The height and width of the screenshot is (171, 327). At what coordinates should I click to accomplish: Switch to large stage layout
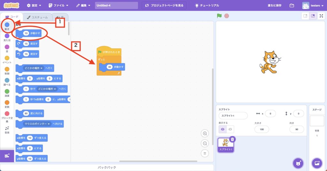click(x=313, y=16)
